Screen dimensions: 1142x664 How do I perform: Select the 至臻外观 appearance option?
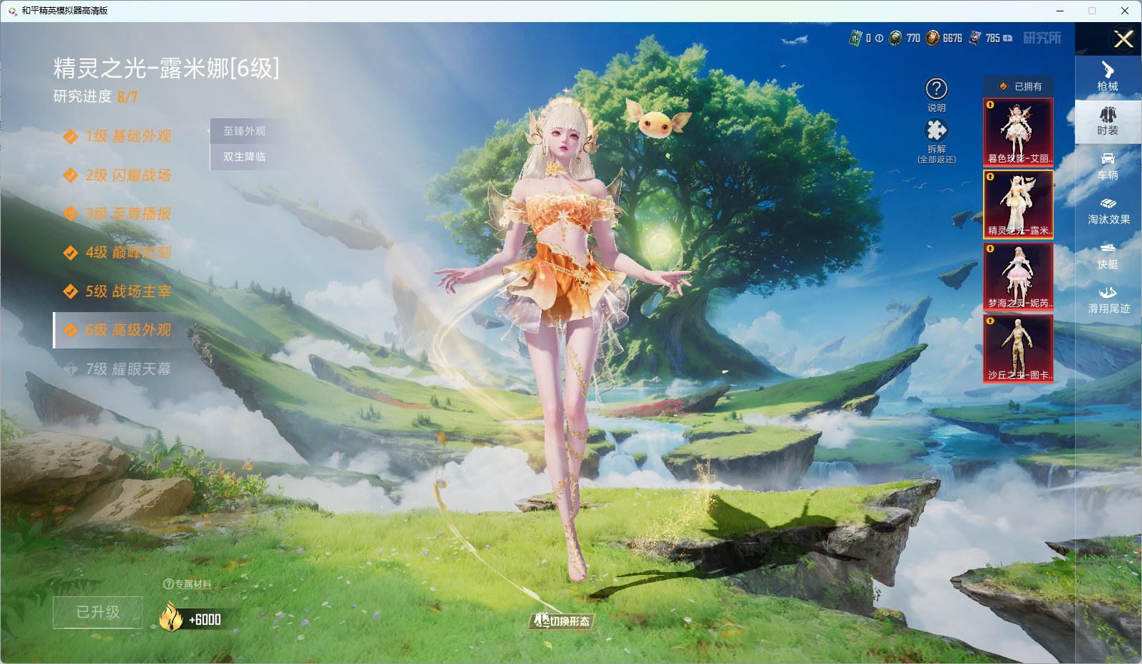coord(245,131)
